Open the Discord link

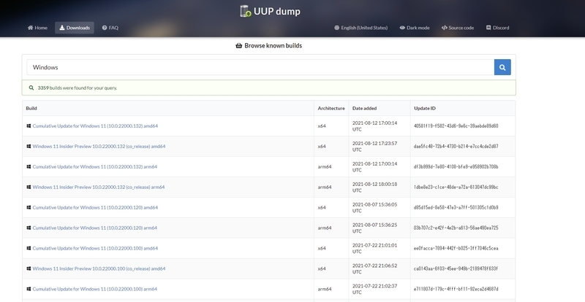[x=497, y=28]
